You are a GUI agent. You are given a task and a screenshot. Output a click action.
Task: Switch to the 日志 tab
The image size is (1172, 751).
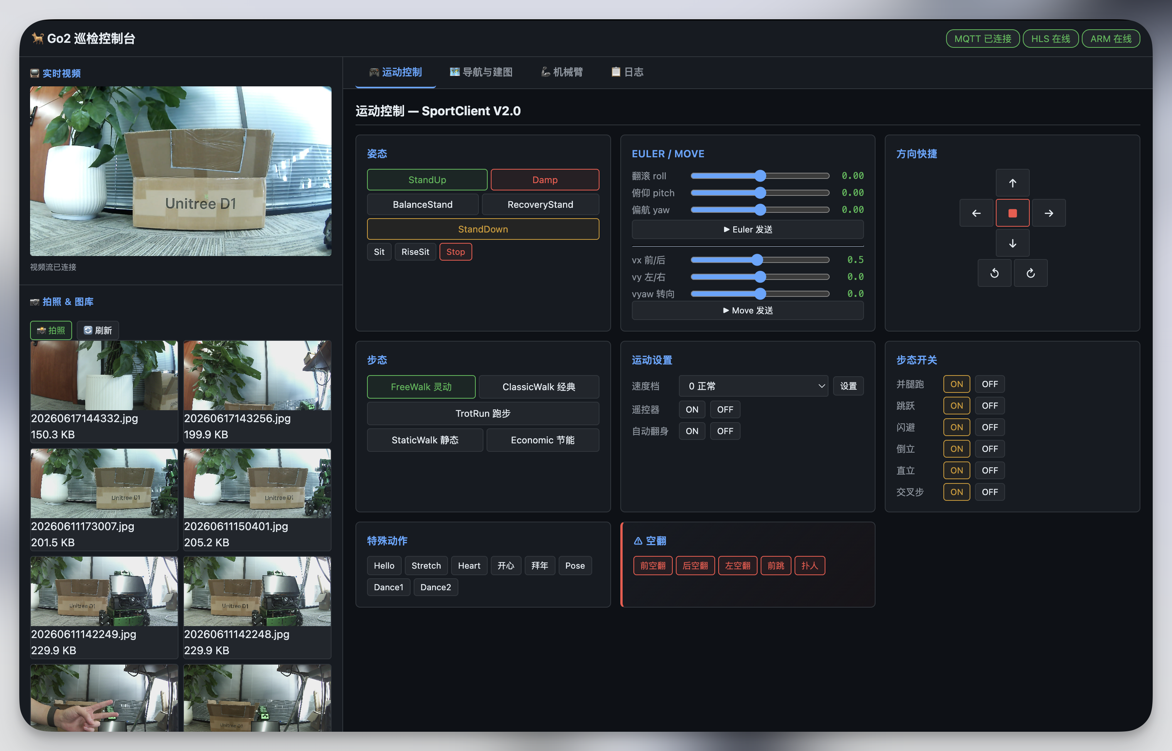(627, 72)
